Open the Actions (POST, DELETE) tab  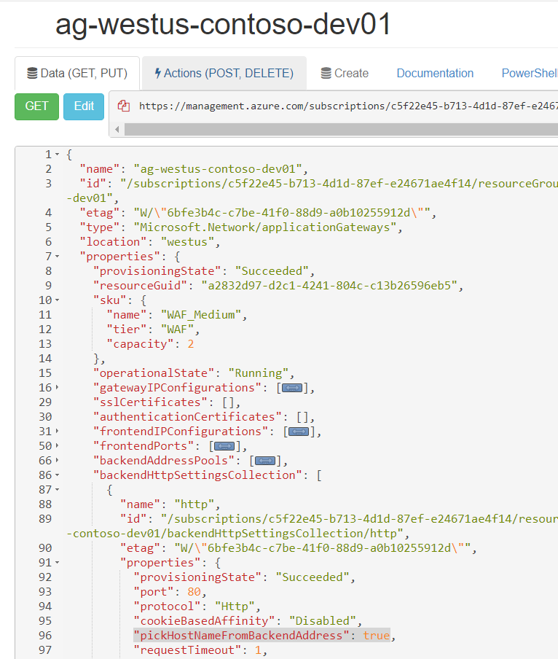[224, 73]
